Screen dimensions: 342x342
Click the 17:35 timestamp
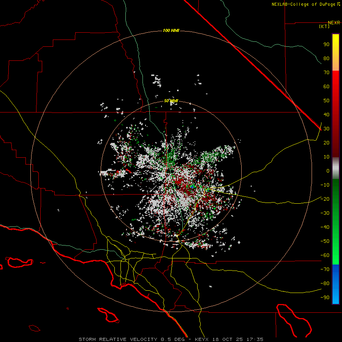(x=255, y=339)
